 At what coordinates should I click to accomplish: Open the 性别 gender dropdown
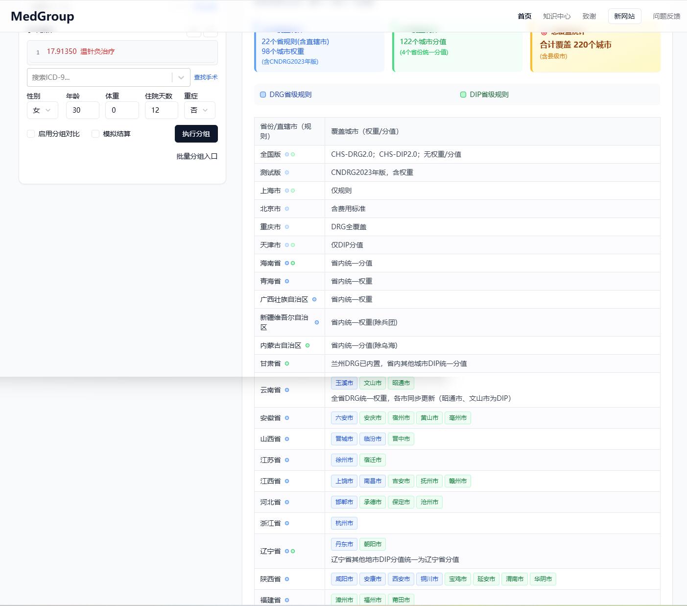(x=42, y=110)
